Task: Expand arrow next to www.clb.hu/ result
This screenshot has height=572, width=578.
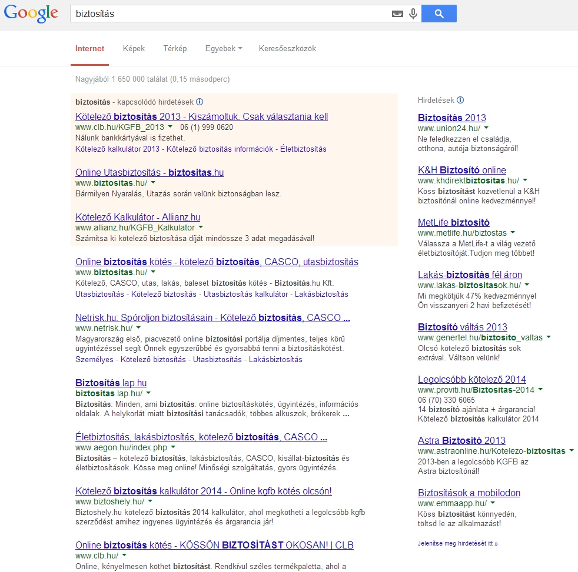Action: pyautogui.click(x=124, y=555)
